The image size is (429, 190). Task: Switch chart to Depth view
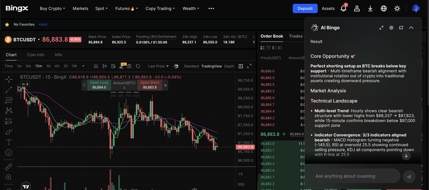coord(229,66)
